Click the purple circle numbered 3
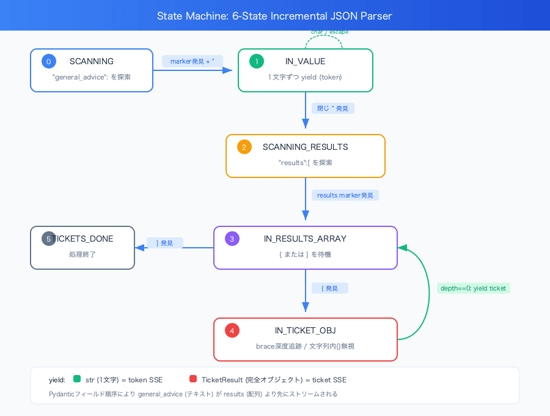Screen dimensions: 550x416 click(x=232, y=239)
